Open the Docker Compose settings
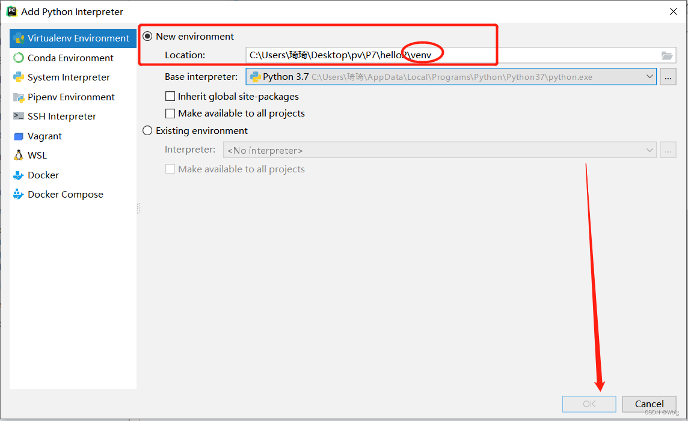The height and width of the screenshot is (421, 688). click(x=65, y=195)
